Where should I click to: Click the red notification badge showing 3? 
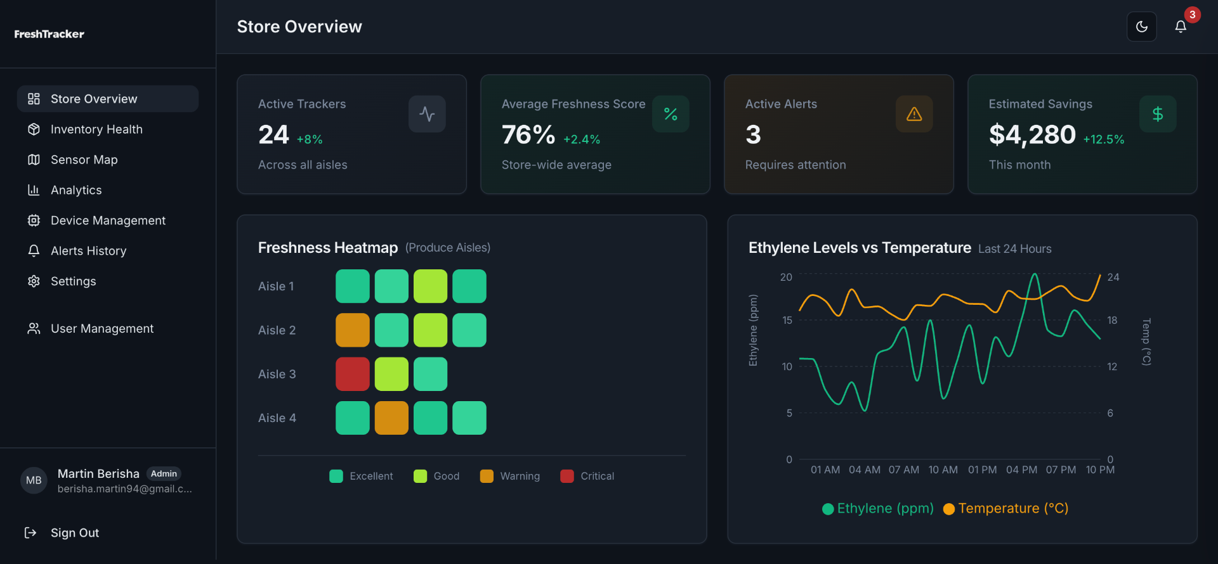click(x=1193, y=15)
